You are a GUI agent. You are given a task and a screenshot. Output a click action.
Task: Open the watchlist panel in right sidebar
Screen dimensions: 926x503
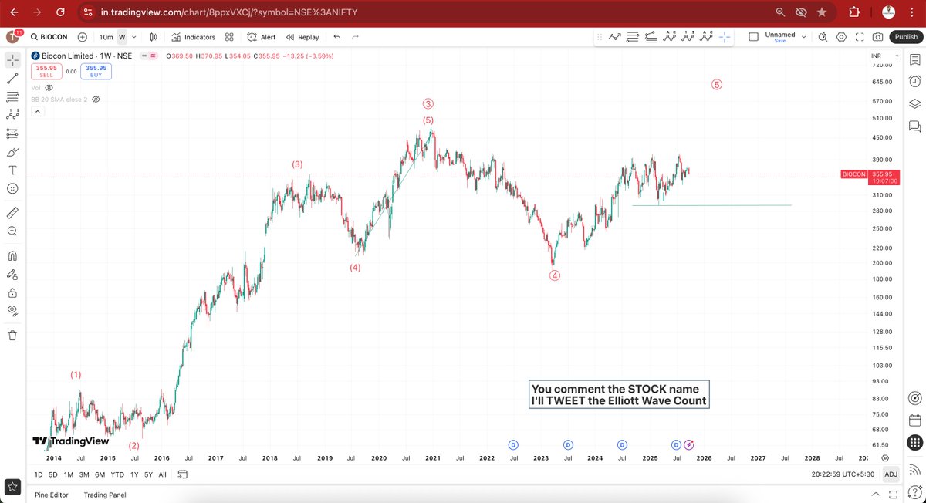coord(914,59)
